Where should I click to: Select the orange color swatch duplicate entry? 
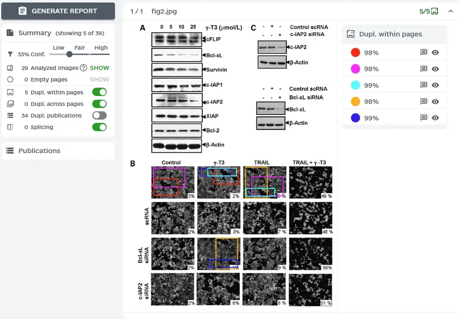[355, 102]
